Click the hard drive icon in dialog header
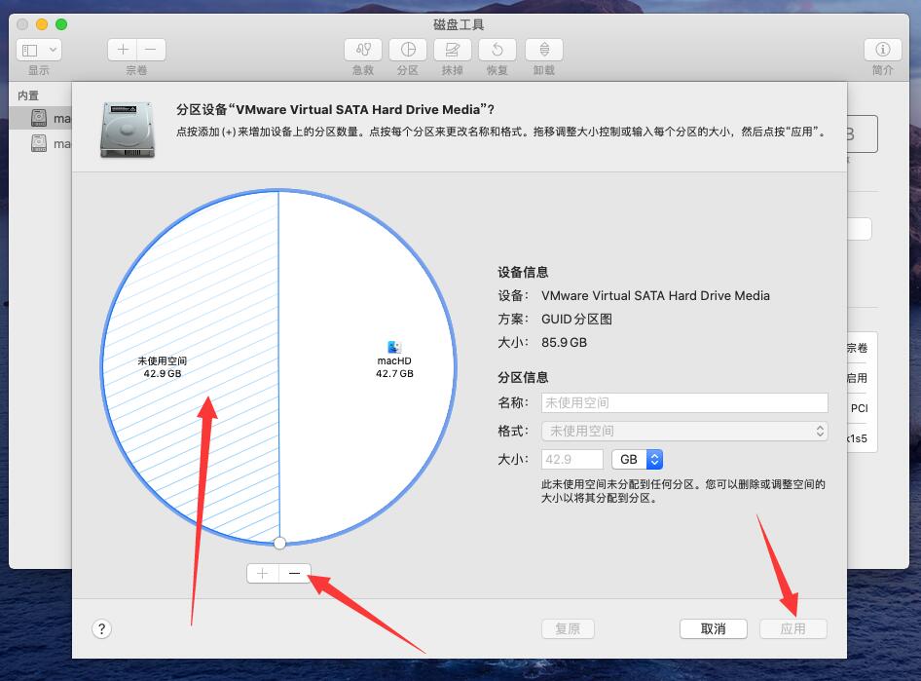This screenshot has width=921, height=681. click(x=126, y=131)
